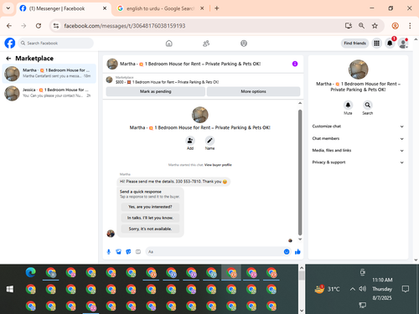Open the emoji picker icon
419x314 pixels.
(287, 252)
